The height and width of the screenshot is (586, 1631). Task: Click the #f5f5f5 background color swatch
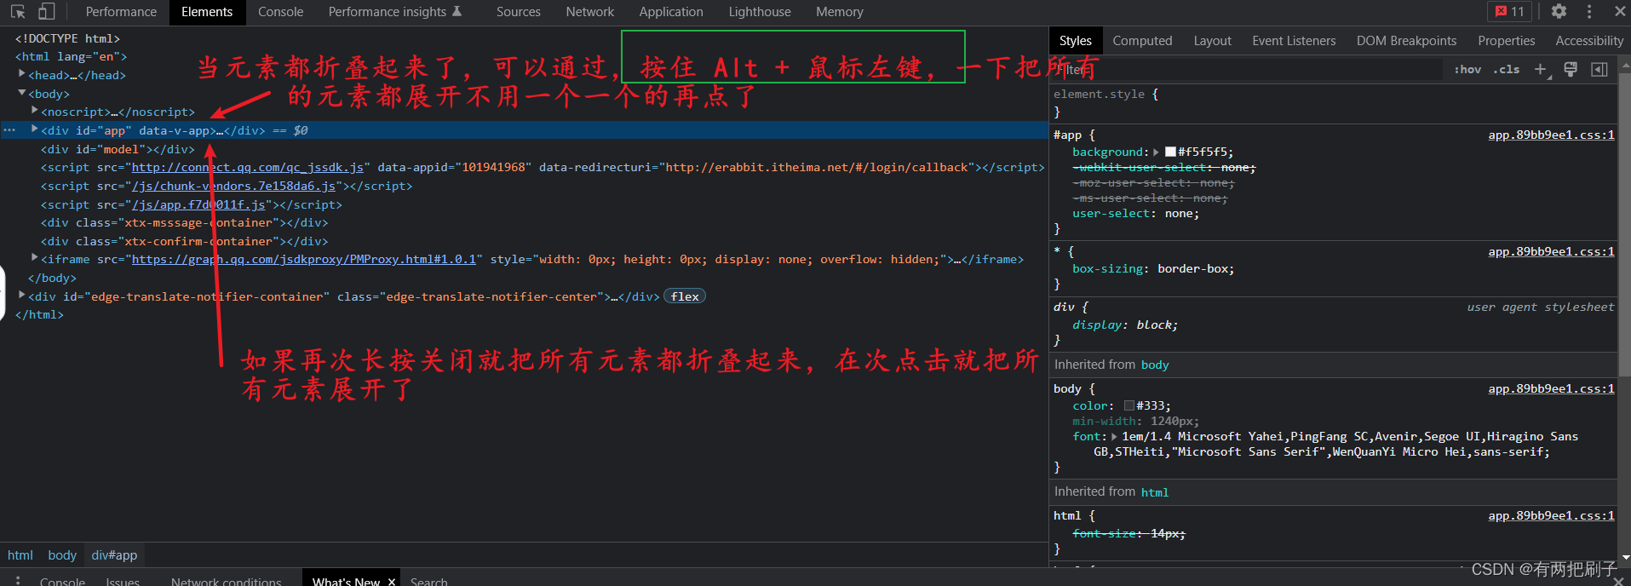(1170, 152)
